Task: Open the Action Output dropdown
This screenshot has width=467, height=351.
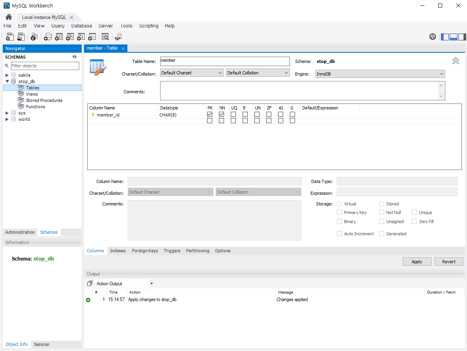Action: click(x=151, y=284)
